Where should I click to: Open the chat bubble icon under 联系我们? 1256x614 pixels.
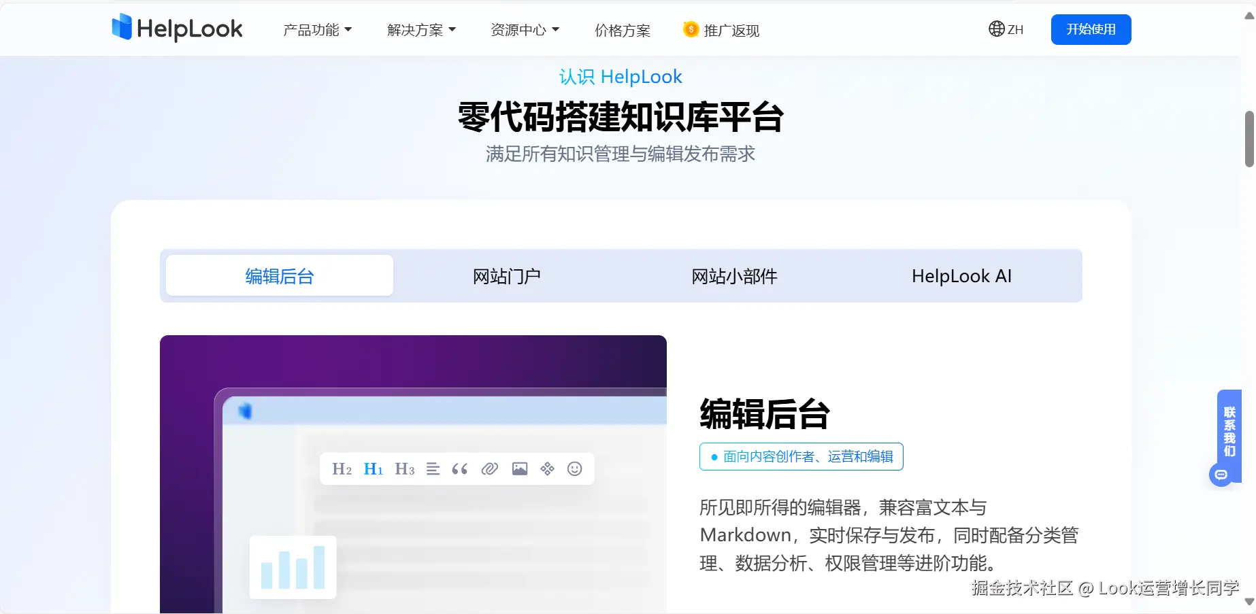pyautogui.click(x=1221, y=475)
